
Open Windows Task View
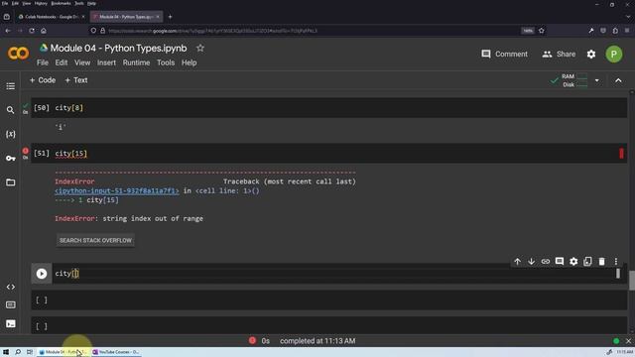click(x=30, y=352)
